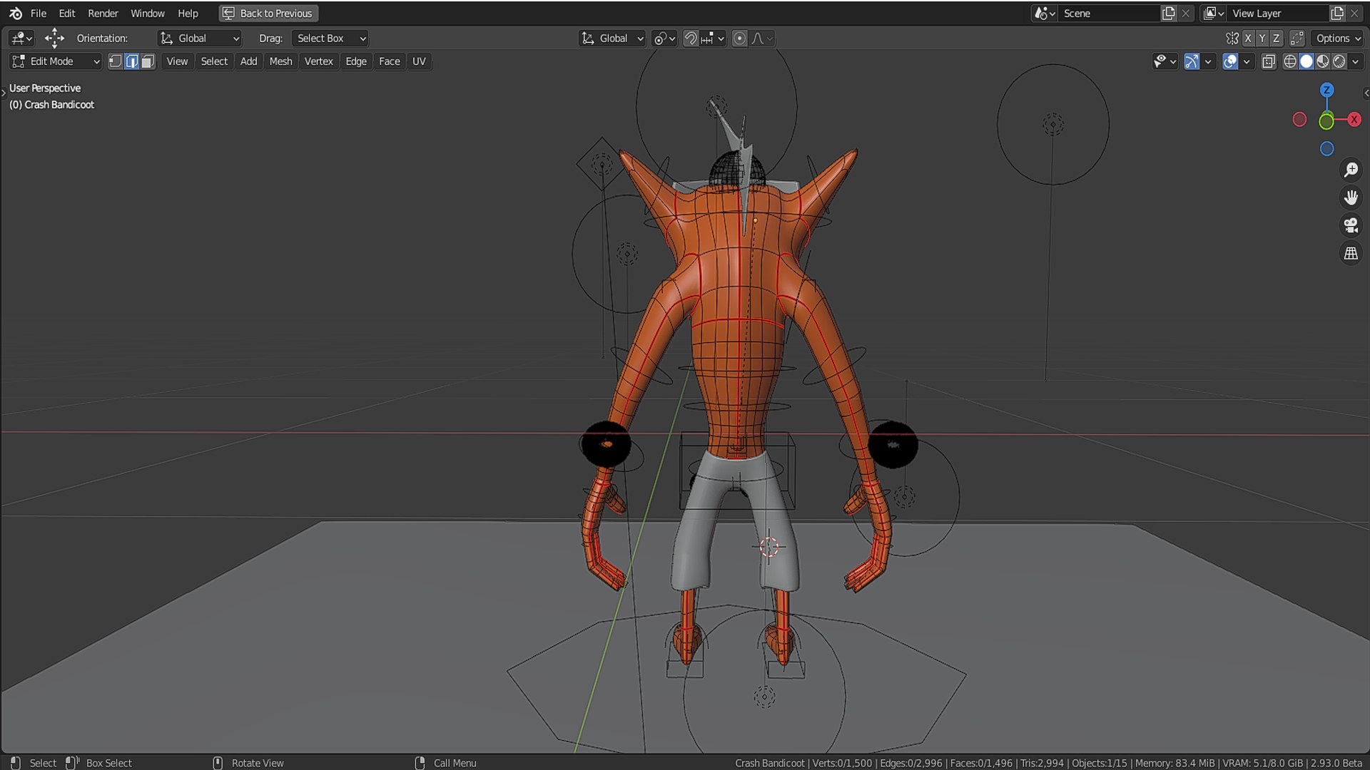Image resolution: width=1370 pixels, height=770 pixels.
Task: Open the Vertex menu
Action: coord(318,61)
